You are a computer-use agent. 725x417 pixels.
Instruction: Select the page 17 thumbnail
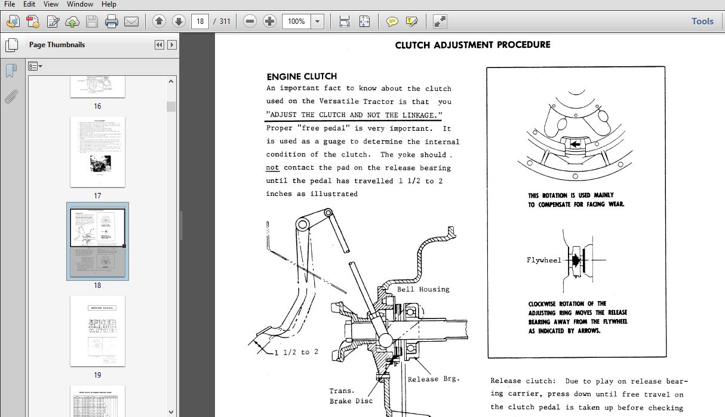pyautogui.click(x=97, y=152)
